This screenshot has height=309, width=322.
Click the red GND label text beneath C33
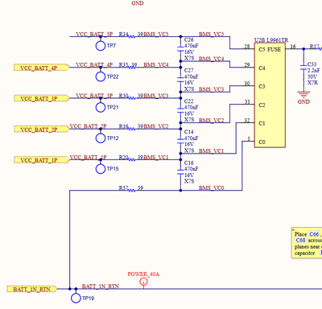303,101
